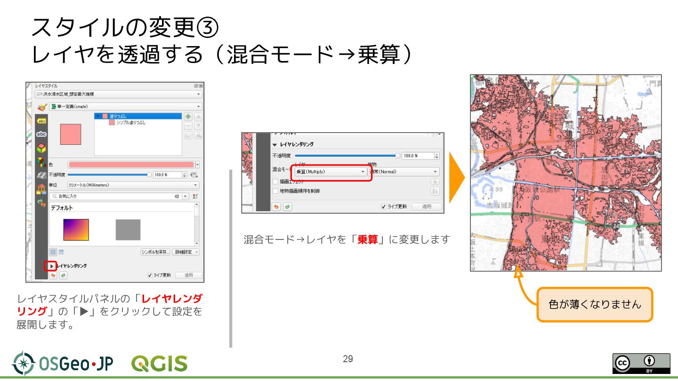678x381 pixels.
Task: Click the pink fill color bar
Action: pyautogui.click(x=131, y=164)
